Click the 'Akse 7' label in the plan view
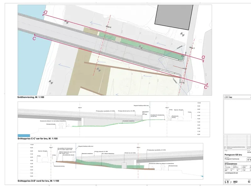The height and width of the screenshot is (188, 251). tap(192, 48)
